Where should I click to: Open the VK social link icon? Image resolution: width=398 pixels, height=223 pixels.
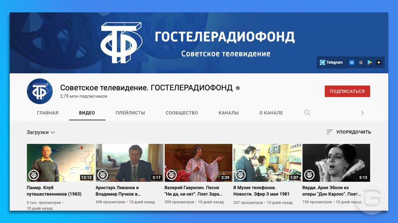click(352, 63)
